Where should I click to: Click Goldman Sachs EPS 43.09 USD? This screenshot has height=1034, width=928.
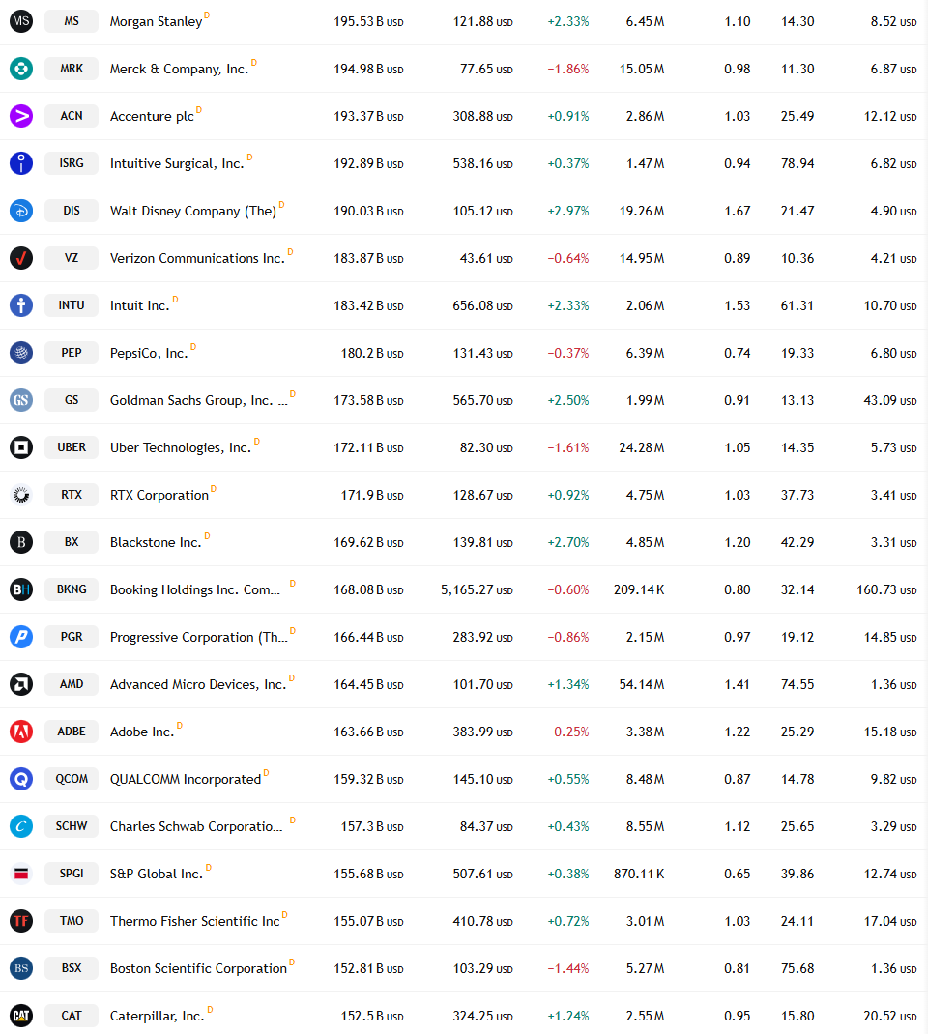[890, 400]
